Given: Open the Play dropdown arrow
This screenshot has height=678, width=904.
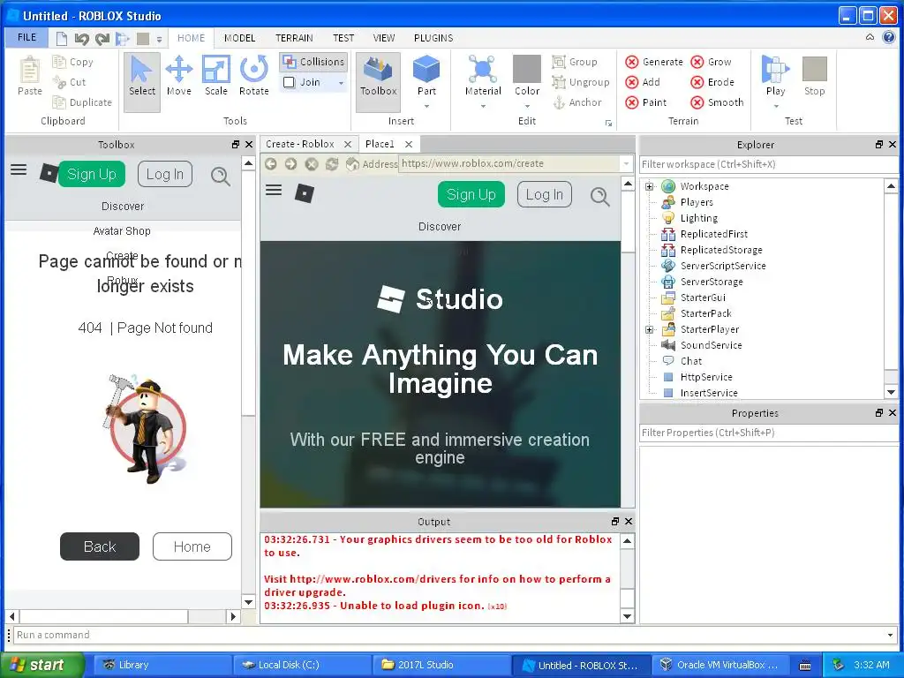Looking at the screenshot, I should click(x=775, y=106).
